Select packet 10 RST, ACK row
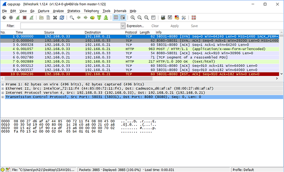Screen dimensions: 284x172 coord(140,74)
